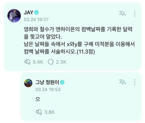The width and height of the screenshot is (145, 123).
Task: Select the reply text 으
Action: (x=38, y=99)
